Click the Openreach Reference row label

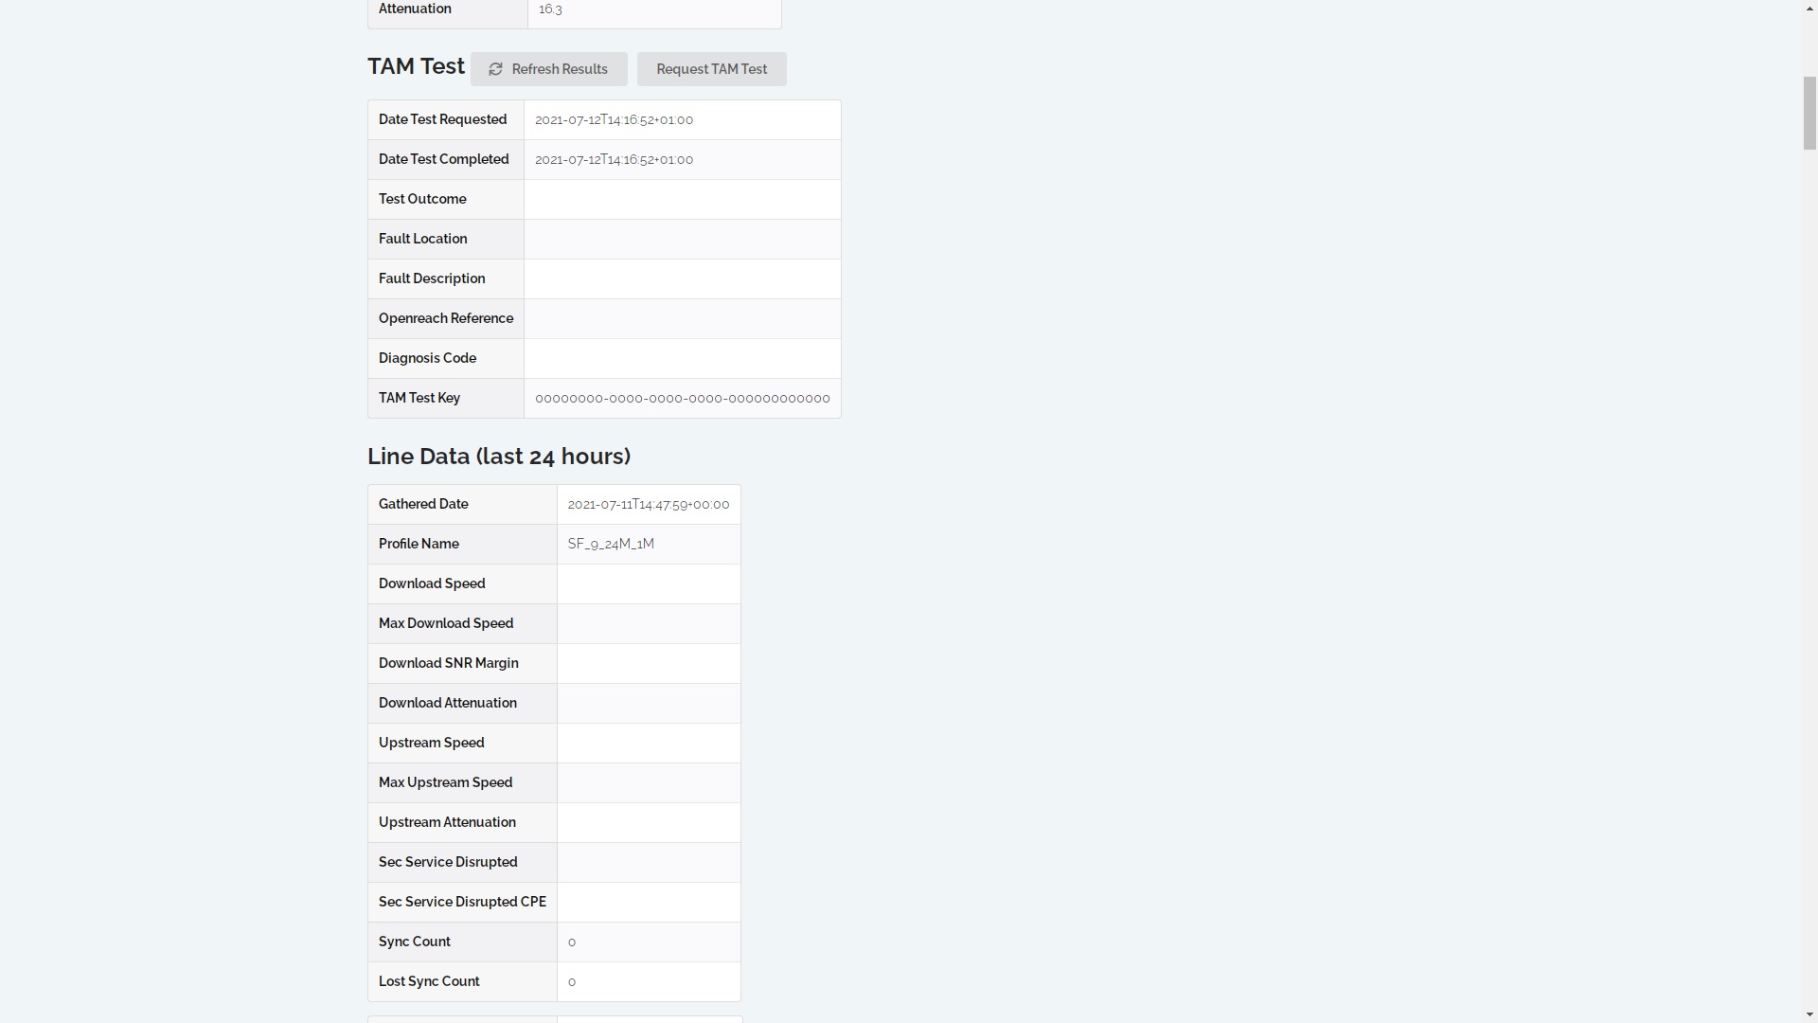[445, 319]
